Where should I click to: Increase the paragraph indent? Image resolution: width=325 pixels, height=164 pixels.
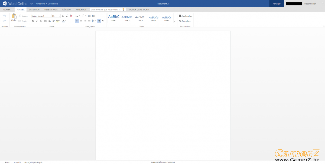93,16
